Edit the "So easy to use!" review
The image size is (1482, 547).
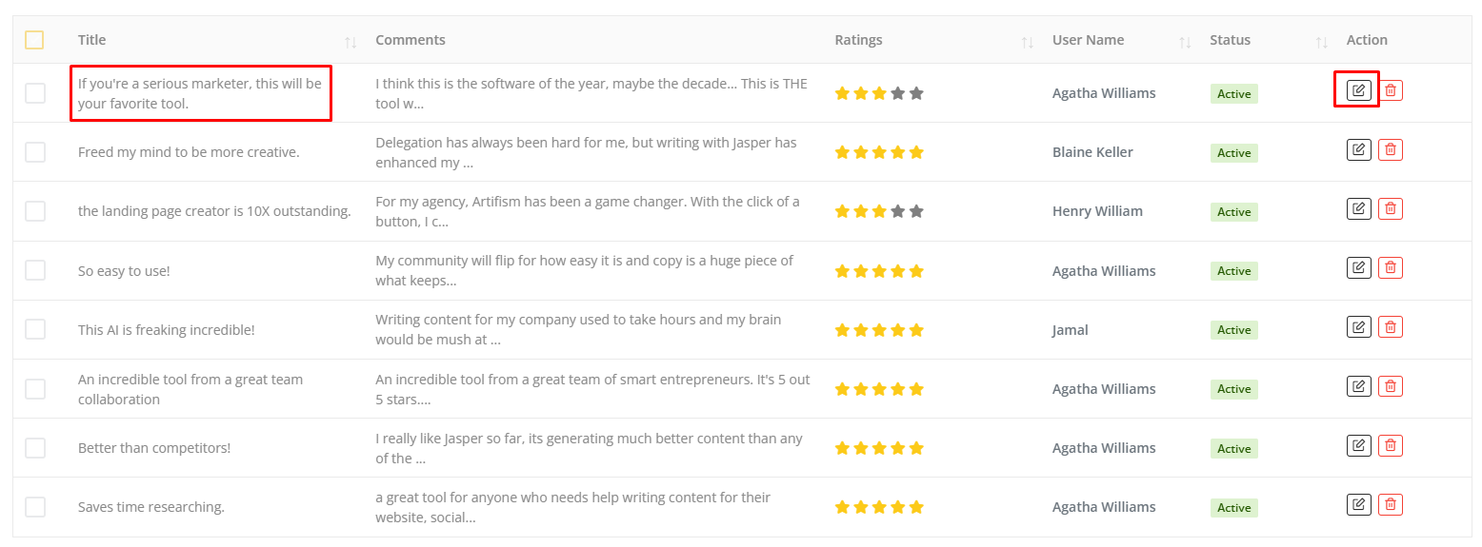click(1358, 268)
